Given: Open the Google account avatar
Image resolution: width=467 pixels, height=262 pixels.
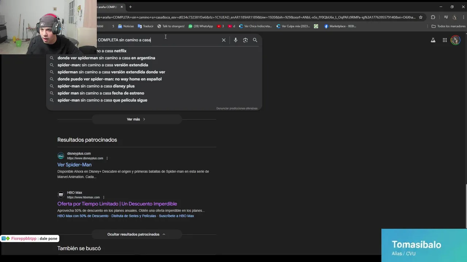Looking at the screenshot, I should click(455, 40).
